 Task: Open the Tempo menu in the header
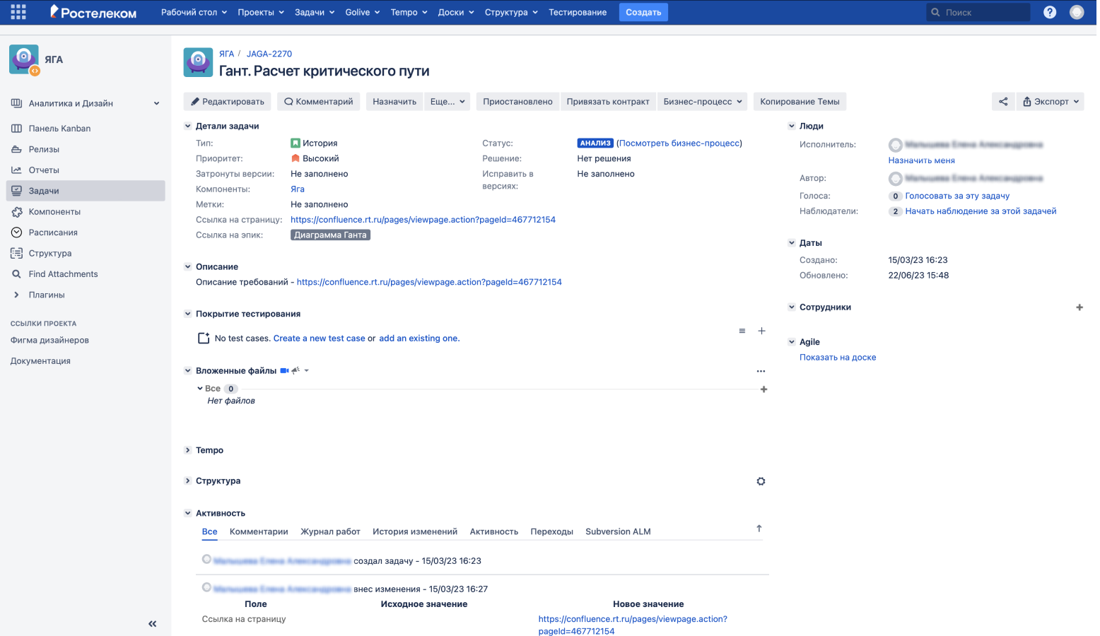click(x=409, y=12)
